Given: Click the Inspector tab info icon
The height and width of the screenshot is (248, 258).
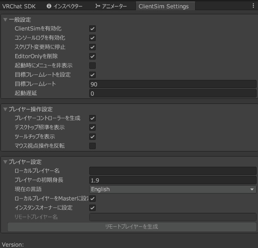Looking at the screenshot, I should coord(49,6).
